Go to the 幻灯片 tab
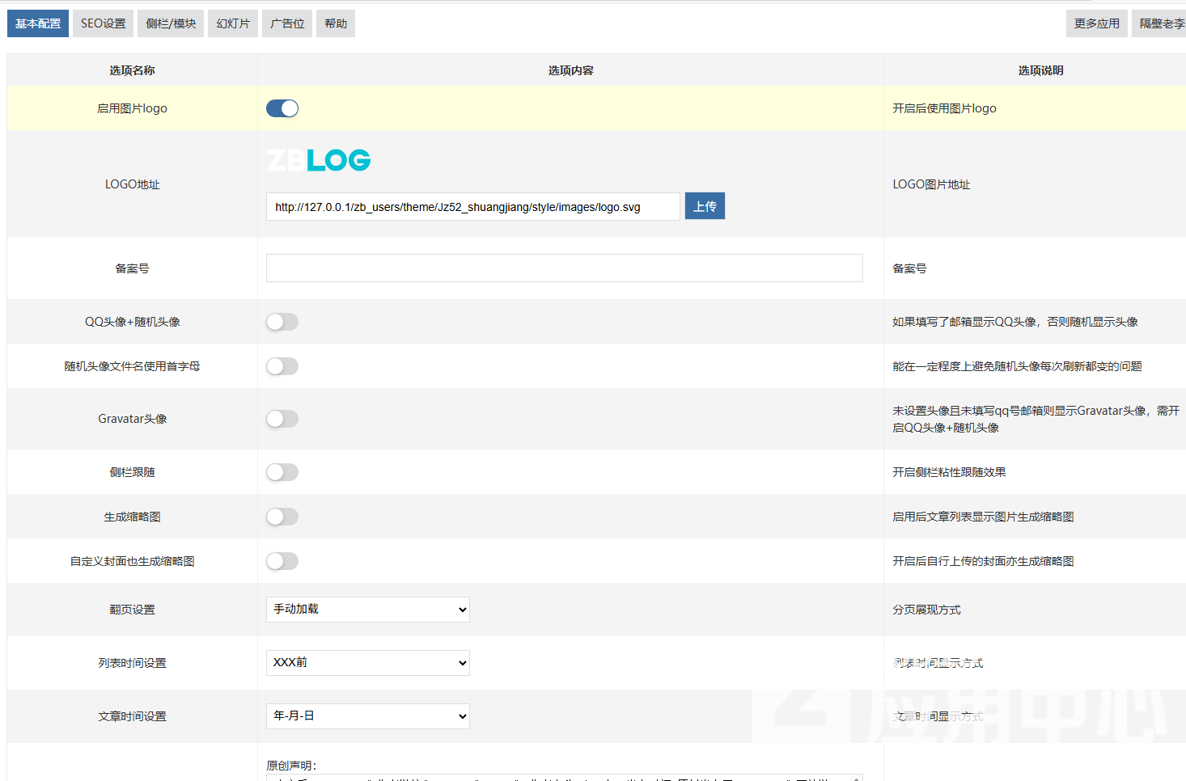The width and height of the screenshot is (1186, 781). [x=233, y=23]
